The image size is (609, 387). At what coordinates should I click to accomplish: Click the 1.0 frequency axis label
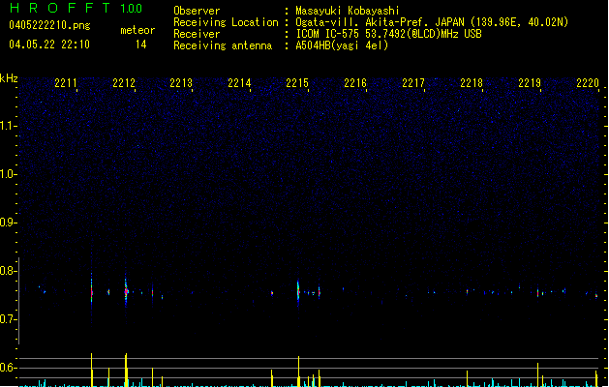(8, 174)
